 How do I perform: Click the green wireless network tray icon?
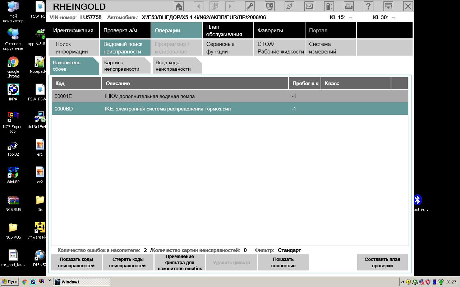pos(441,282)
